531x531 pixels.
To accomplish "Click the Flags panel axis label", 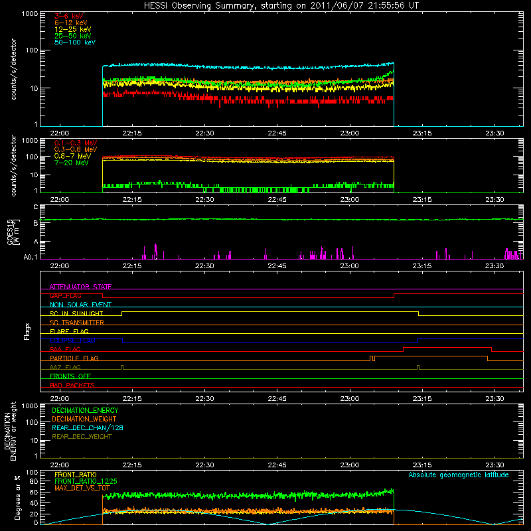I will (27, 331).
